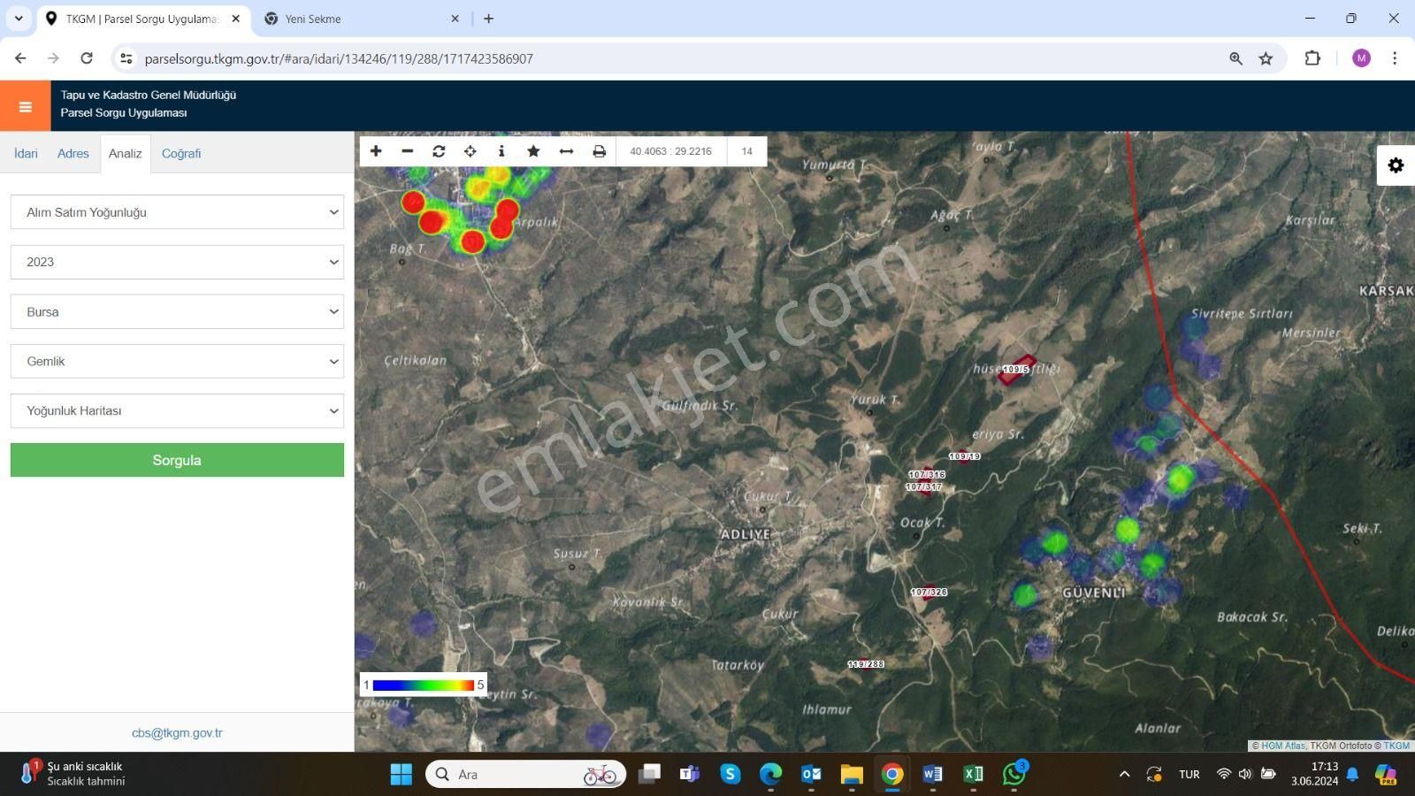Expand the 2023 year dropdown

177,262
